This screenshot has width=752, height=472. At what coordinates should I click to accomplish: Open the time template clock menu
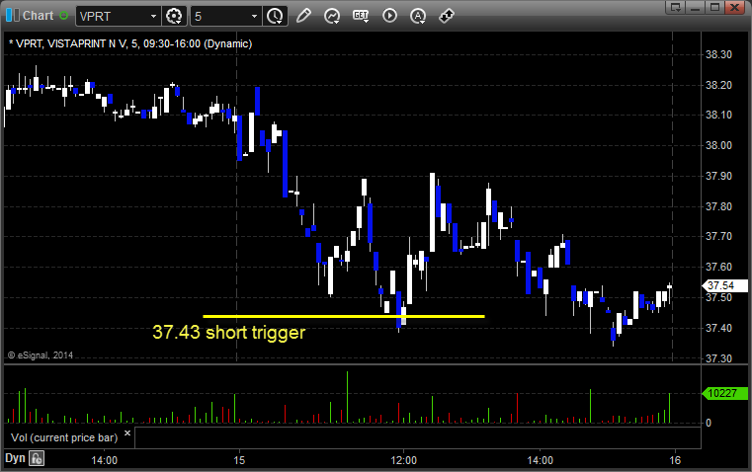click(276, 16)
